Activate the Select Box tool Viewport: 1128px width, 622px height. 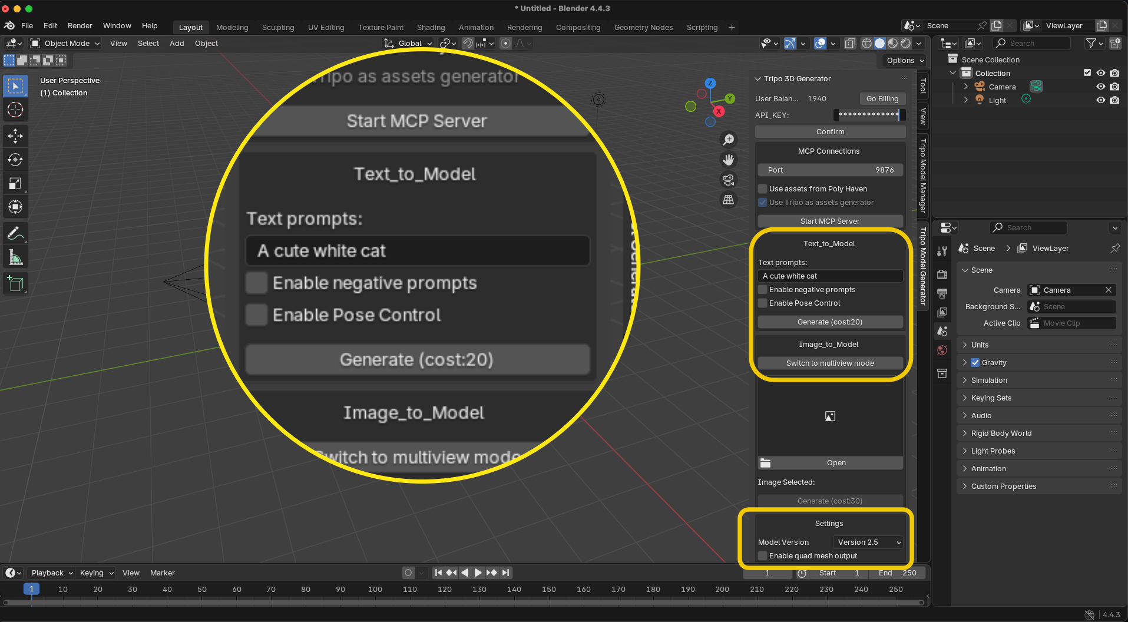[x=15, y=86]
